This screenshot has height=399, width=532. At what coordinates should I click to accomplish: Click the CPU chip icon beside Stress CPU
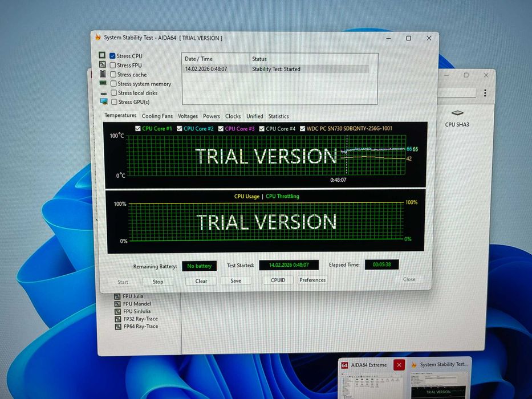(x=102, y=55)
